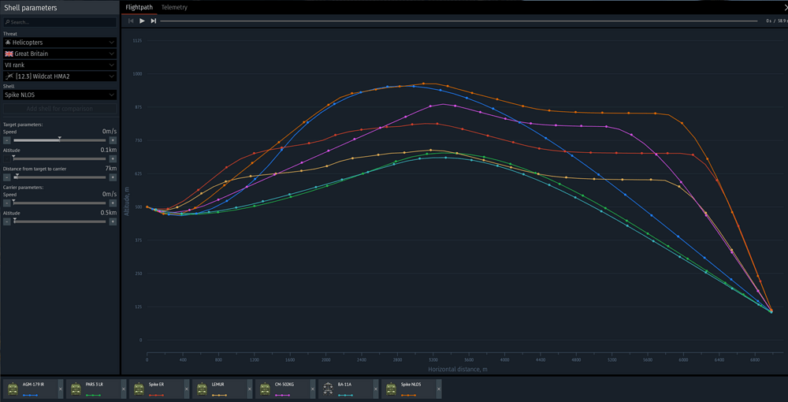Increase target Speed with plus button
788x402 pixels.
coord(113,140)
